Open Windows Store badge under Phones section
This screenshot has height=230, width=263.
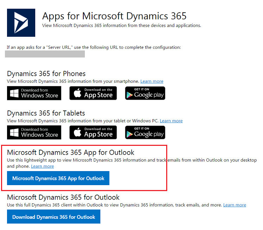(34, 93)
